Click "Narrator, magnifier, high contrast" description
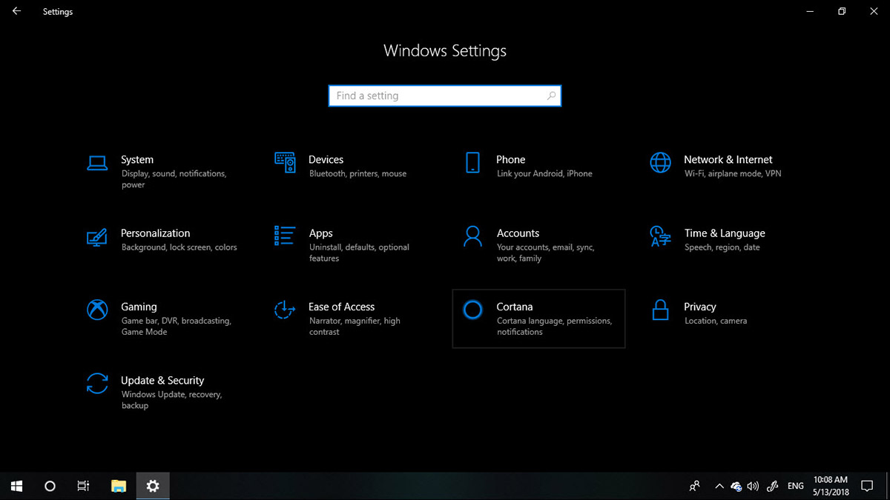Screen dimensions: 890x500 [355, 327]
